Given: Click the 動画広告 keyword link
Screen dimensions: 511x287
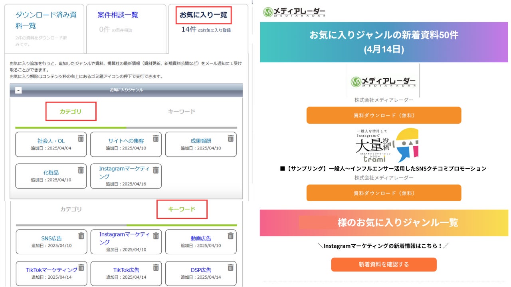Looking at the screenshot, I should [x=201, y=238].
